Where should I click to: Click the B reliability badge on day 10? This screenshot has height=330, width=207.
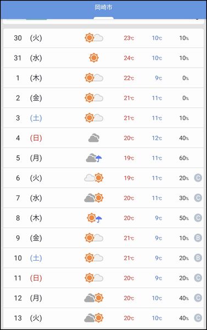point(198,258)
